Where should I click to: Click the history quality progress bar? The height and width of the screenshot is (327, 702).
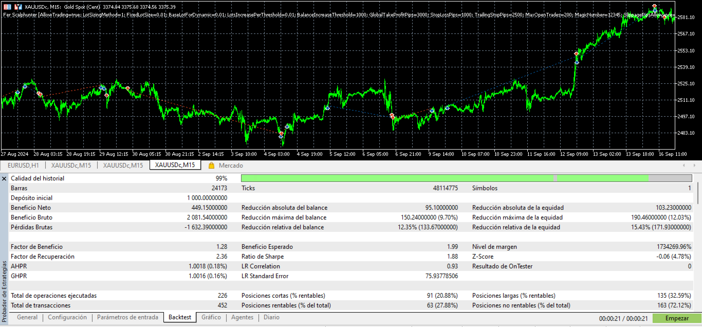click(467, 178)
